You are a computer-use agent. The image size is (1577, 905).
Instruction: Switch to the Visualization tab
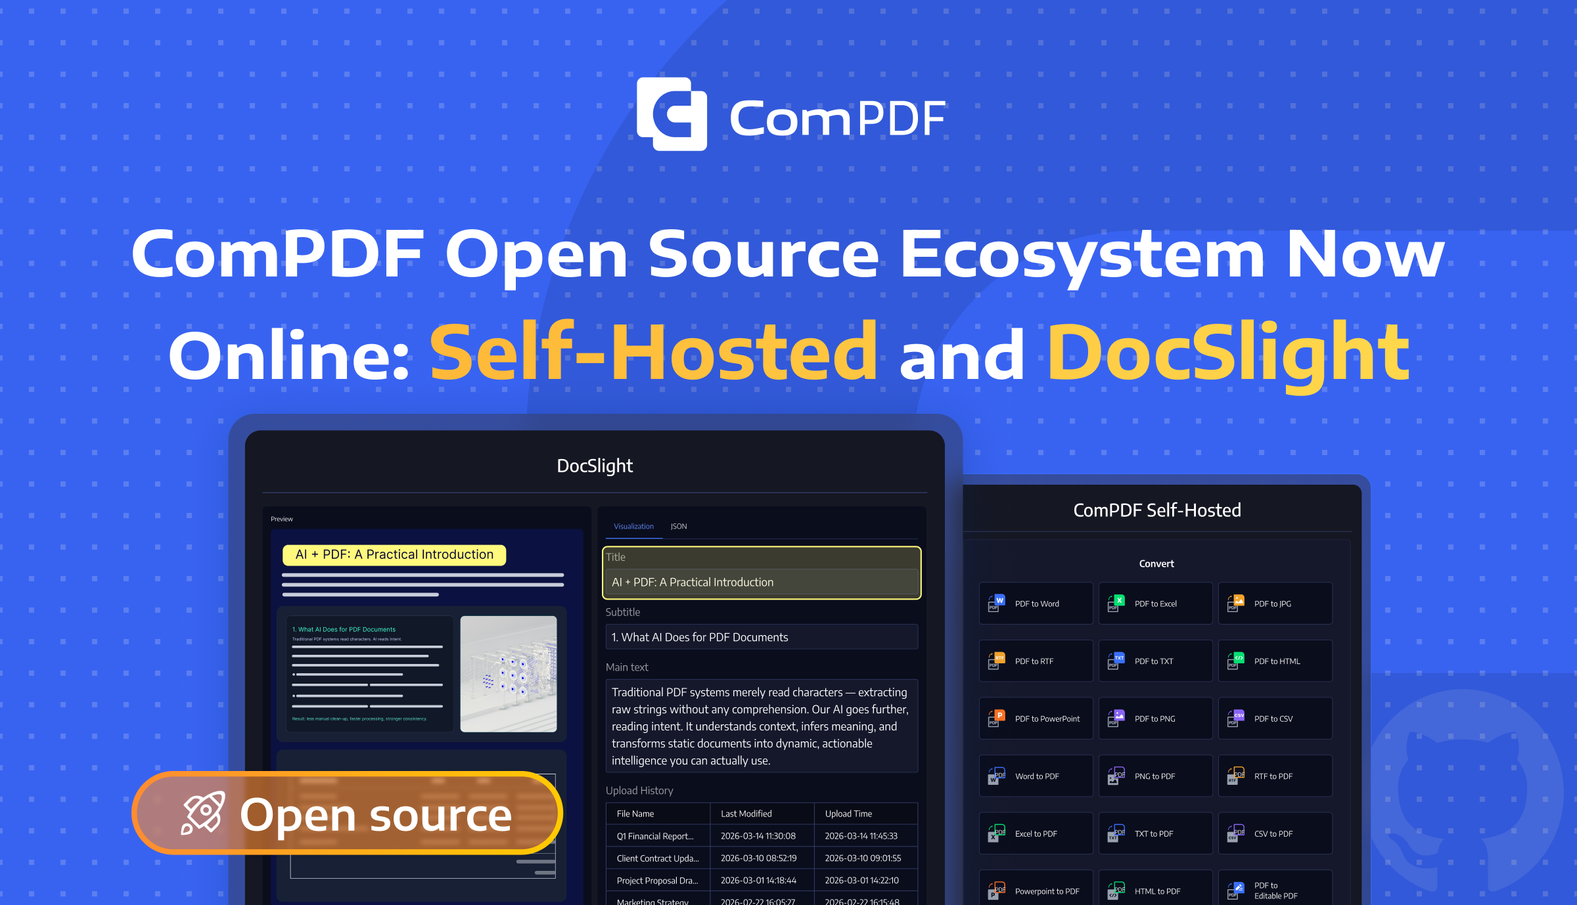[633, 526]
